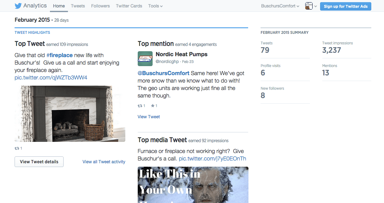
Task: Select the Mentions value 13
Action: [326, 73]
